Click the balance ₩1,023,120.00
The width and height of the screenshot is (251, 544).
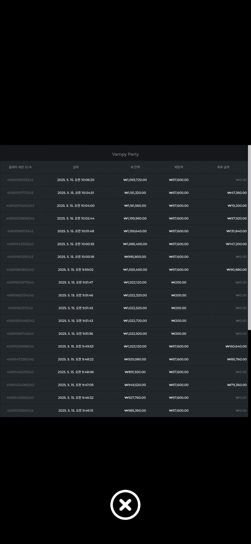click(135, 346)
